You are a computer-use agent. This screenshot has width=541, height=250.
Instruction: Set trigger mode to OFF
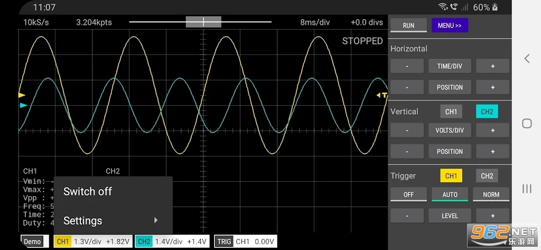pos(408,195)
